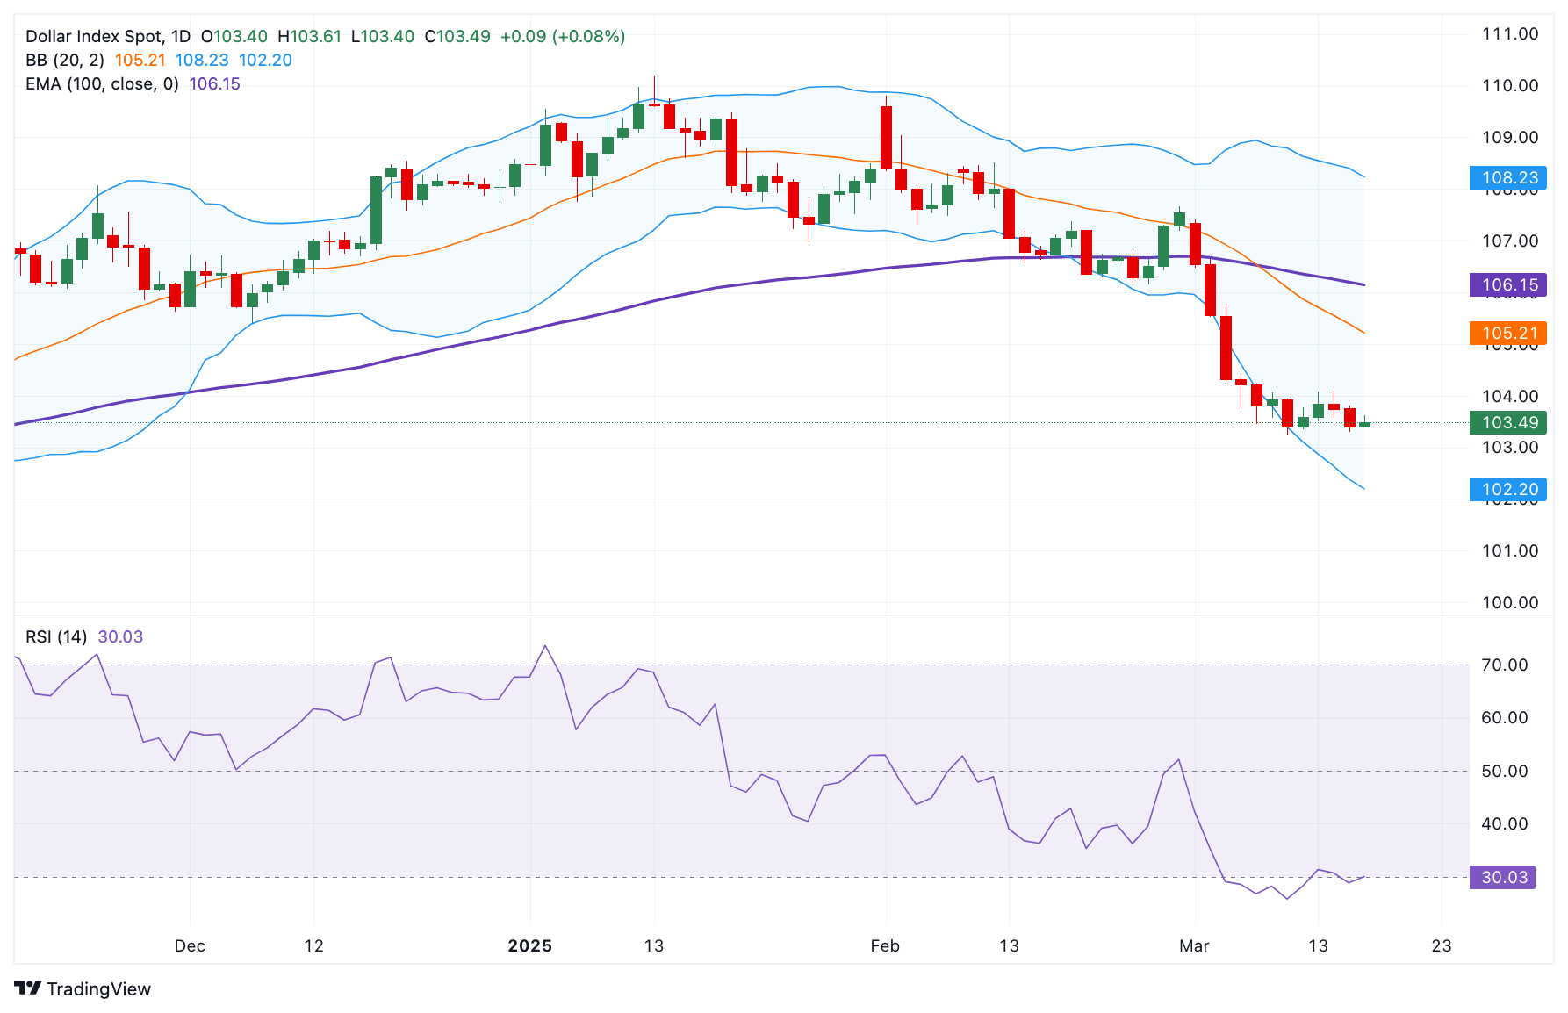Click the Dec label on time axis
This screenshot has width=1568, height=1013.
(190, 945)
